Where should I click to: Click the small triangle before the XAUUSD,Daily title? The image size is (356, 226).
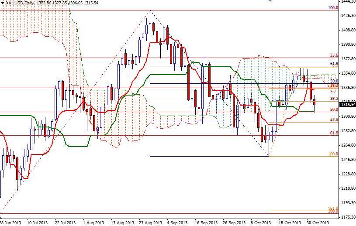(3, 3)
